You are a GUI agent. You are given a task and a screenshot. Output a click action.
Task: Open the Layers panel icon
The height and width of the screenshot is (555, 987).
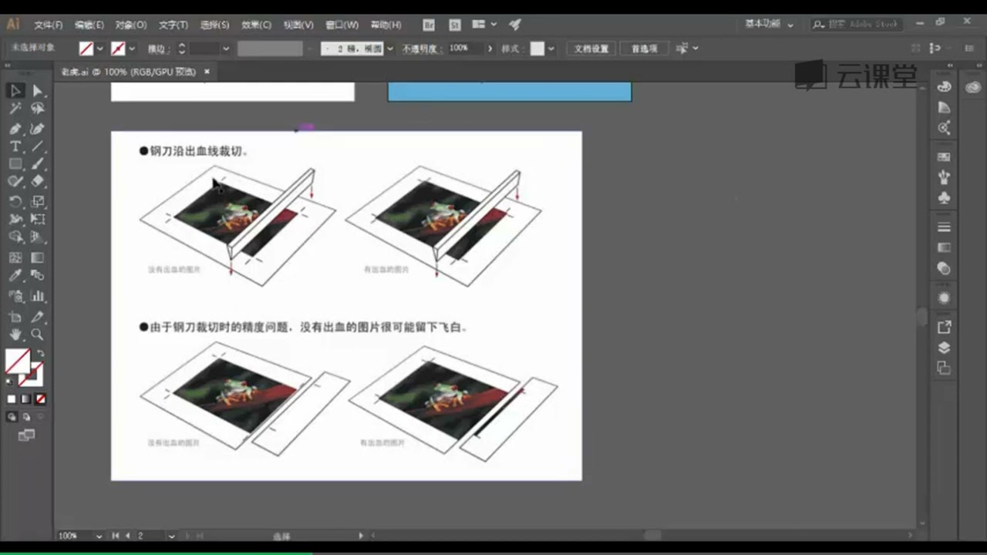944,348
